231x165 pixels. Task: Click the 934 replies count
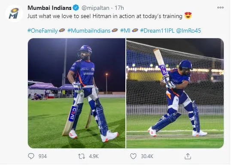point(43,156)
